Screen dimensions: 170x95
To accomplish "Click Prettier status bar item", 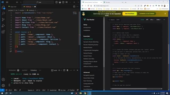I will 71,90.
